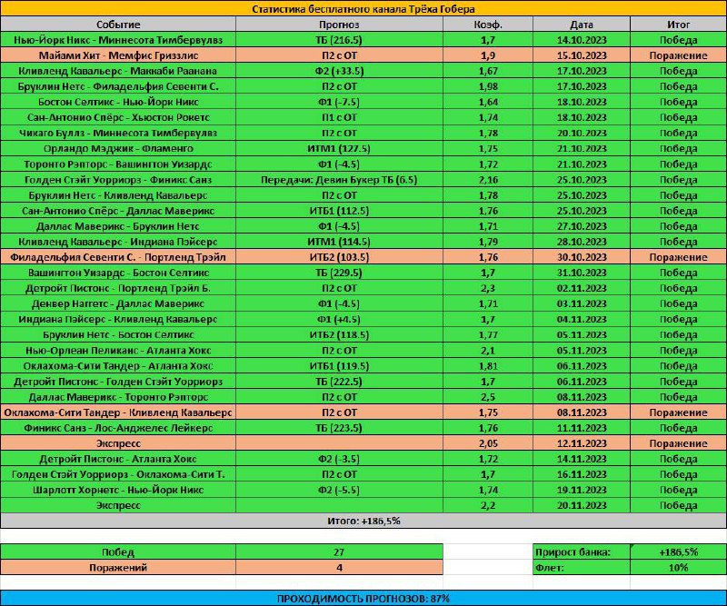Select the date cell "03.11.2023"
The width and height of the screenshot is (727, 606).
[582, 304]
